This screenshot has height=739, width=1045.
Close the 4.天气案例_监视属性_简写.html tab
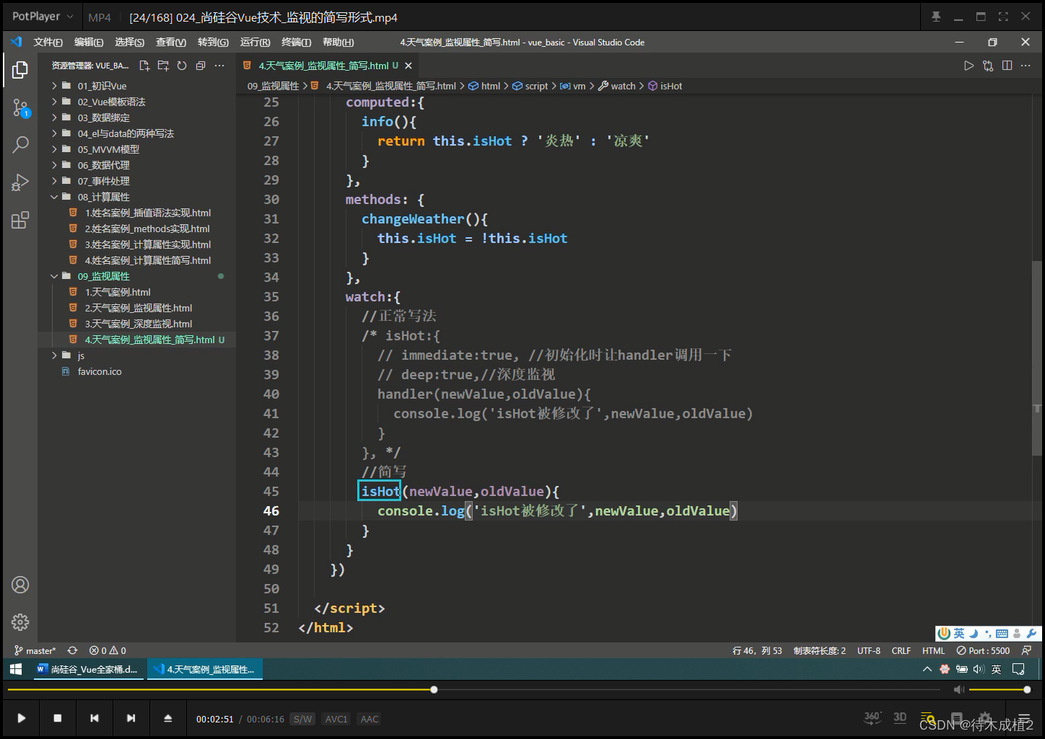pyautogui.click(x=408, y=66)
